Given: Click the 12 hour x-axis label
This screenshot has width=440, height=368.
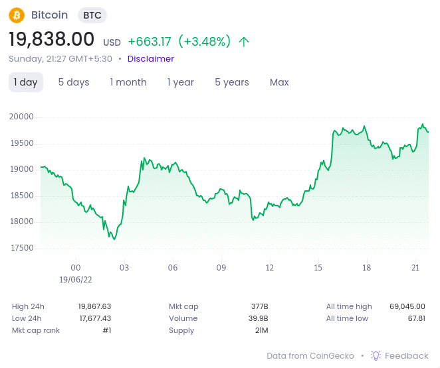Looking at the screenshot, I should 270,268.
